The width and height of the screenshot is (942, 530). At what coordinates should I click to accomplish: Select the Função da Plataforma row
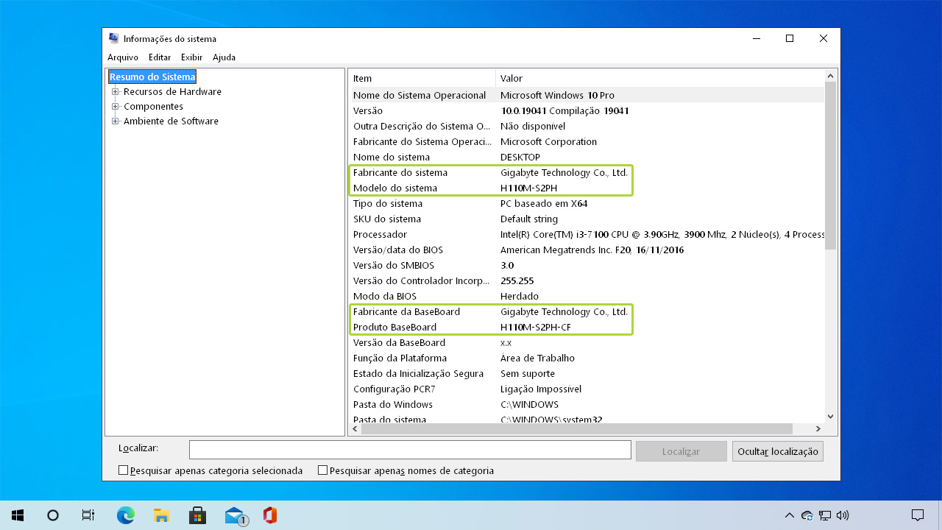pyautogui.click(x=587, y=358)
